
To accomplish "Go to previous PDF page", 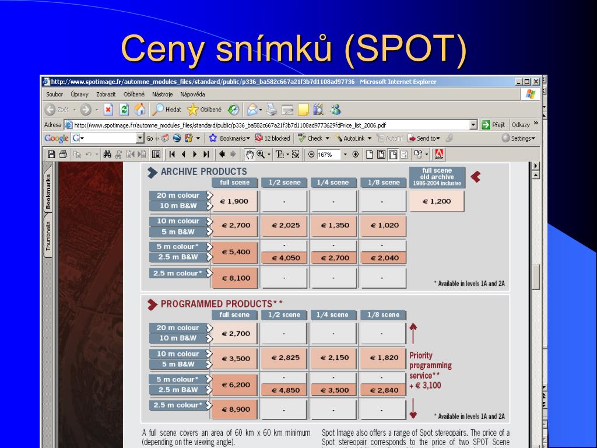I will pos(184,154).
